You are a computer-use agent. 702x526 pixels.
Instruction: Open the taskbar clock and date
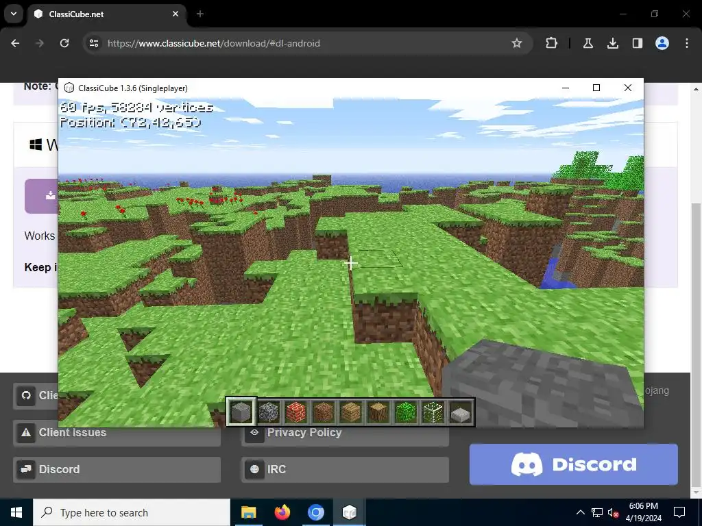(x=643, y=512)
